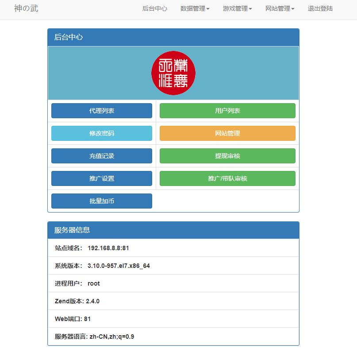Select the site domain 192.168.8.8:81 row
This screenshot has width=357, height=356.
[x=173, y=248]
